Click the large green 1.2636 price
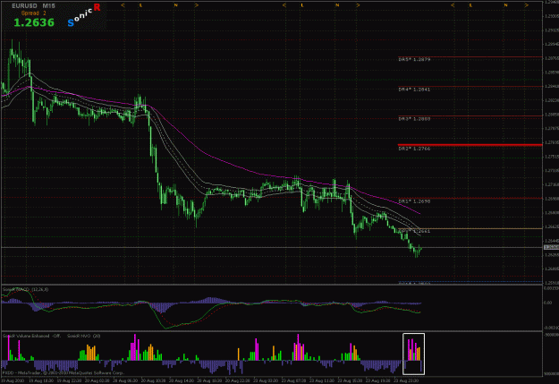This screenshot has height=384, width=559. pyautogui.click(x=34, y=23)
